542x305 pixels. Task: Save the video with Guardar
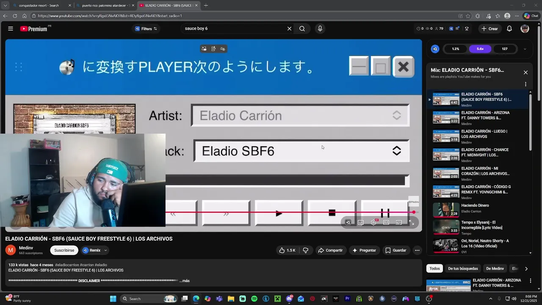pyautogui.click(x=395, y=250)
